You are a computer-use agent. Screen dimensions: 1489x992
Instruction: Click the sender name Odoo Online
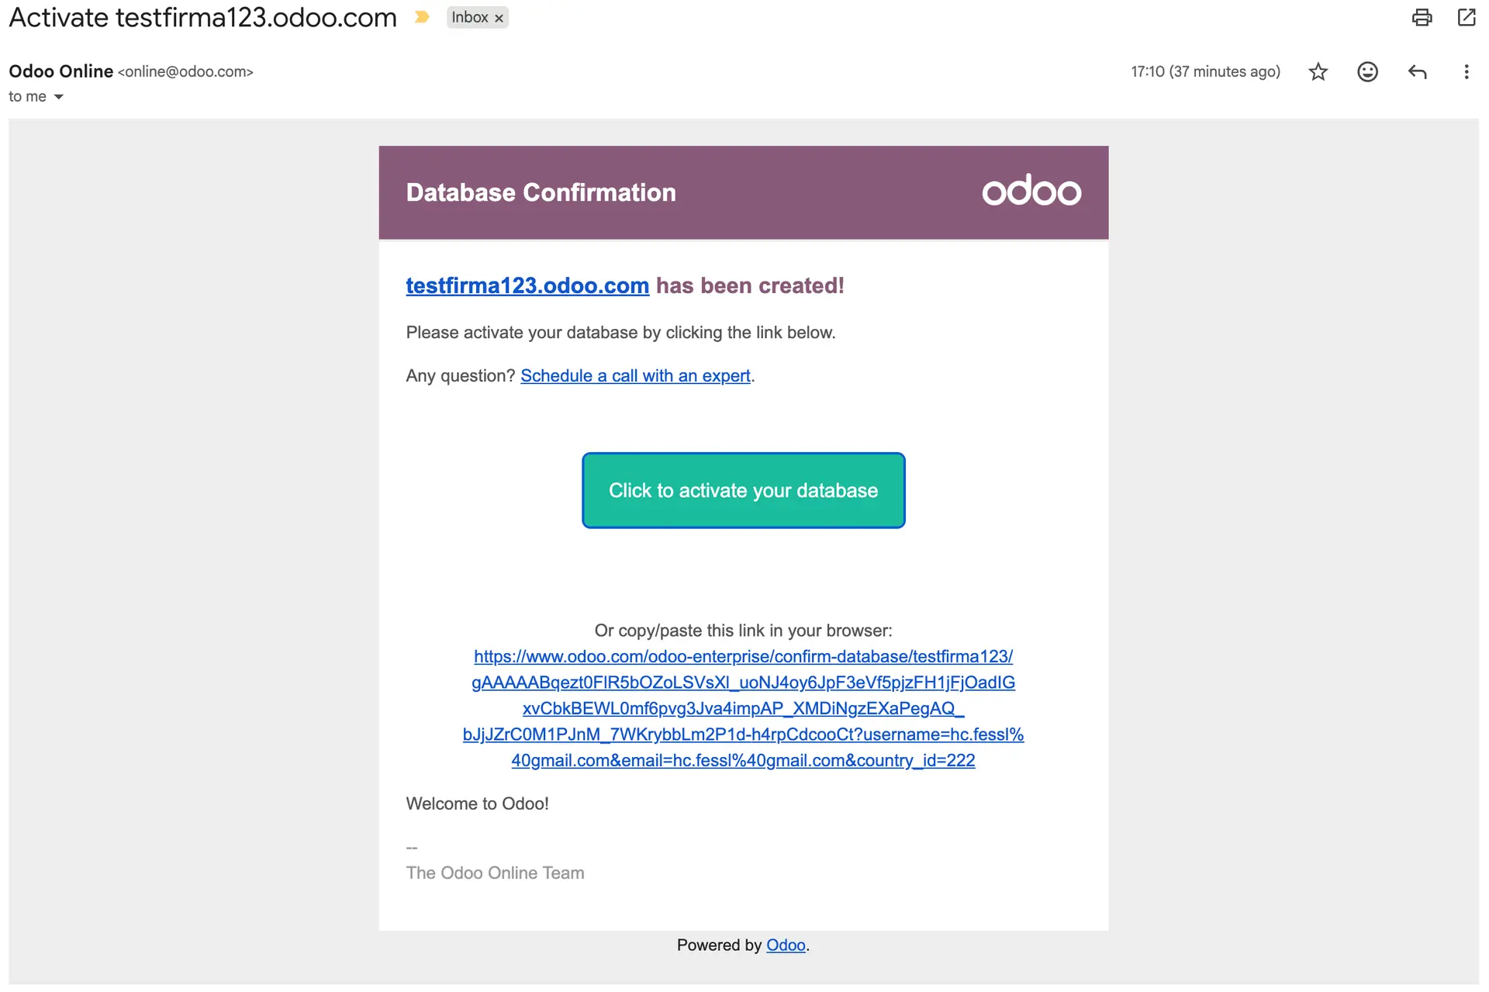tap(61, 71)
